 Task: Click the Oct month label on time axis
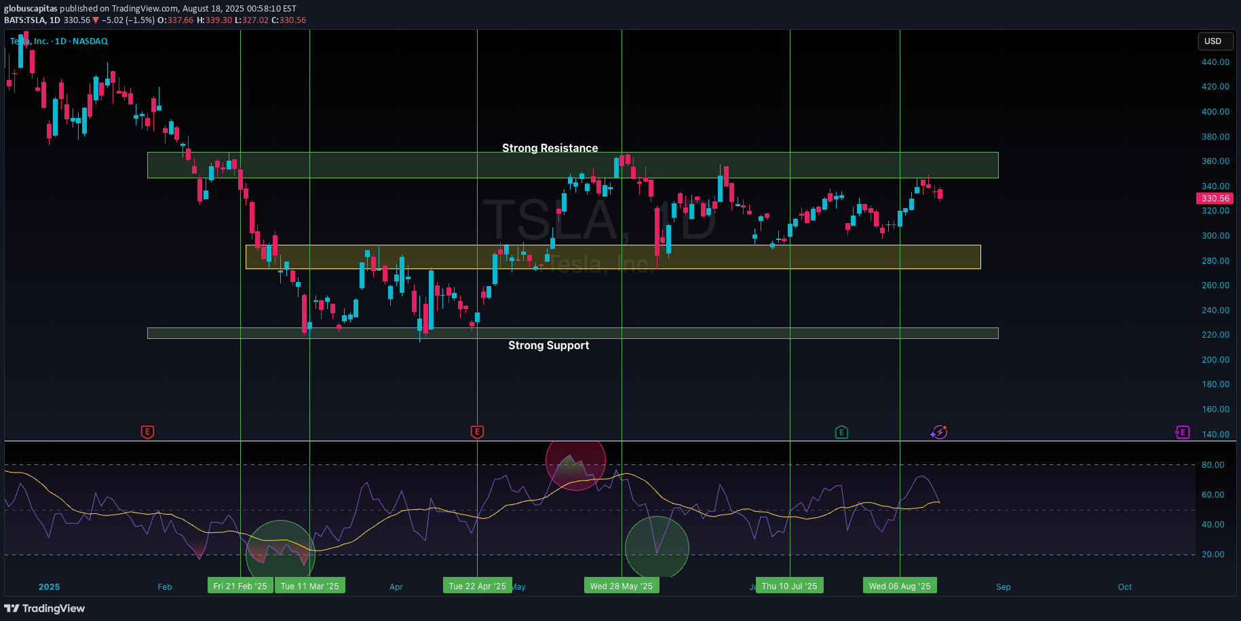click(x=1125, y=587)
